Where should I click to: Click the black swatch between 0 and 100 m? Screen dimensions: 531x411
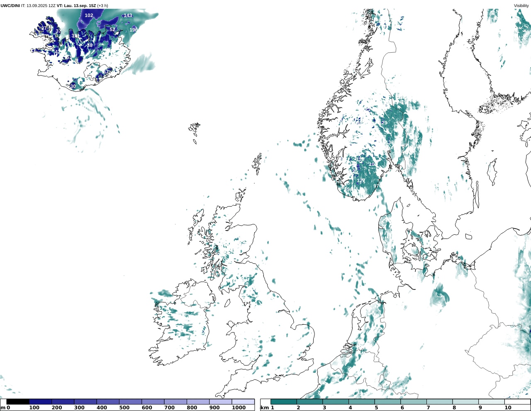tap(18, 401)
